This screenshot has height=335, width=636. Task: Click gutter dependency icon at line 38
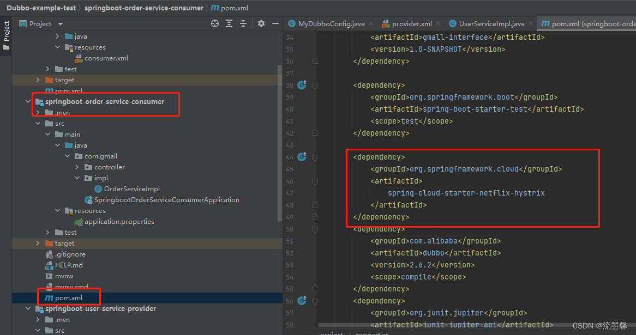(x=302, y=84)
